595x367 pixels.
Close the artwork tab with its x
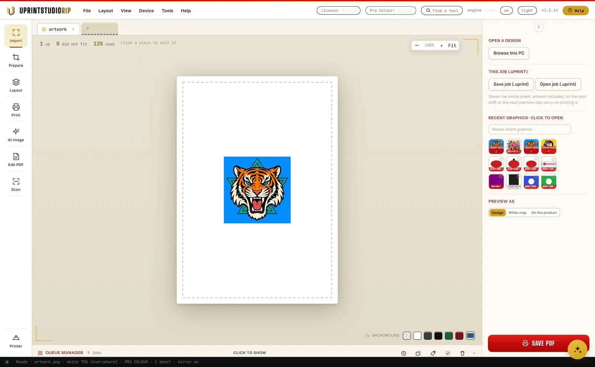click(73, 29)
